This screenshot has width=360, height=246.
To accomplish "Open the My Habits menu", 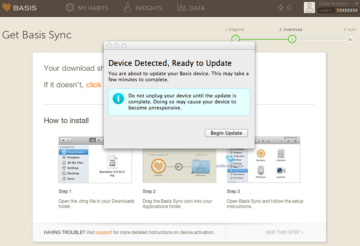I will click(87, 8).
